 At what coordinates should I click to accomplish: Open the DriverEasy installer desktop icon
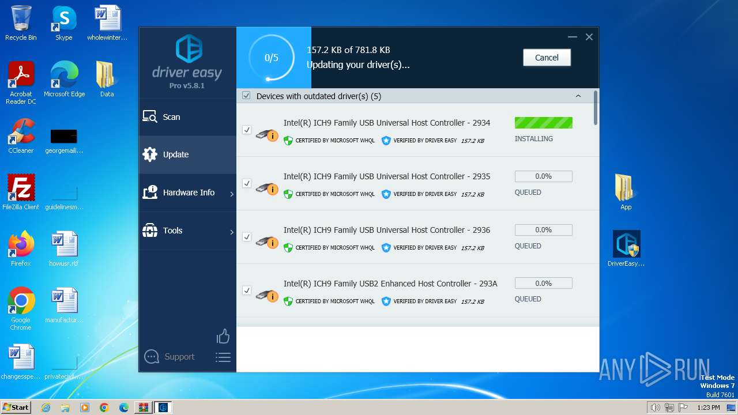[626, 249]
